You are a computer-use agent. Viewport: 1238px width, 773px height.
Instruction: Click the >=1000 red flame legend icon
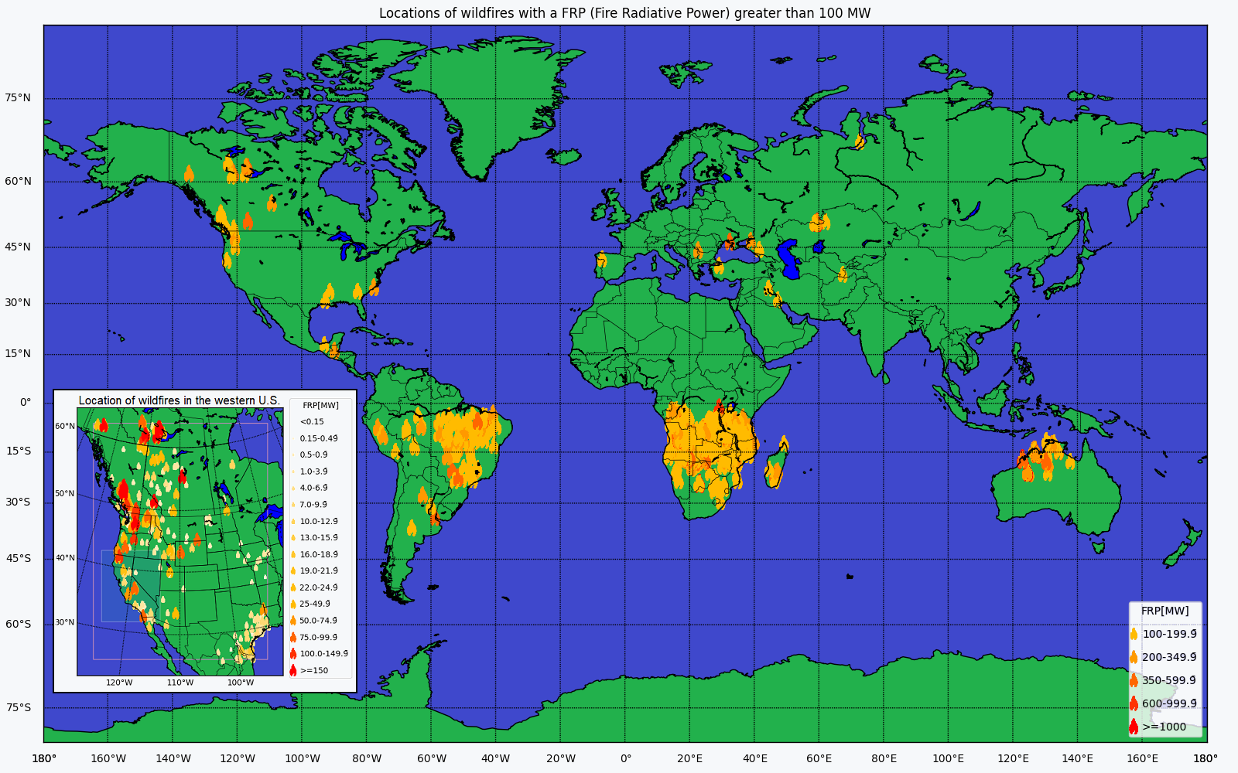click(1134, 727)
